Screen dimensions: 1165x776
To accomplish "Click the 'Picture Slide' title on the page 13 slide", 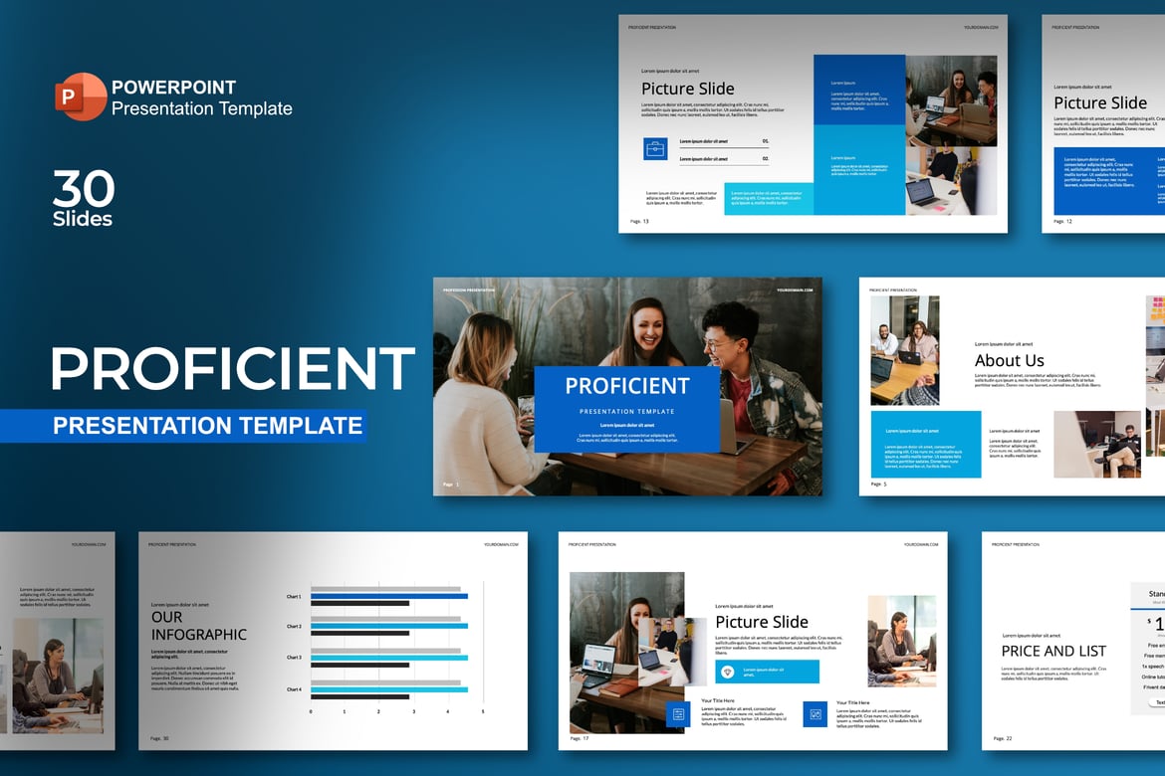I will (687, 89).
